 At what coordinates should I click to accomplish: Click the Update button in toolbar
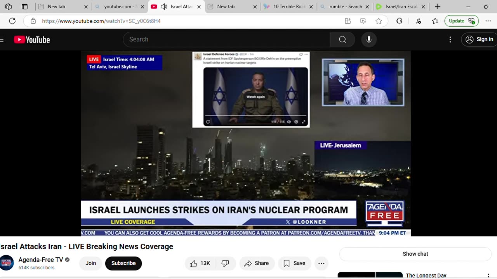(461, 21)
